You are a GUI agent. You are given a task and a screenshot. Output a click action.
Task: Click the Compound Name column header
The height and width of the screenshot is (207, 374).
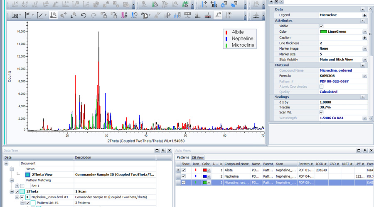(236, 164)
